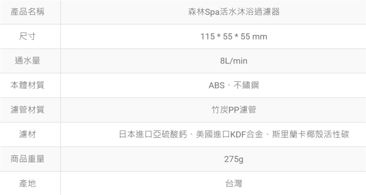This screenshot has width=366, height=195.
Task: Select the 森林Spa活水沐浴過濾器 product name text
Action: 234,12
